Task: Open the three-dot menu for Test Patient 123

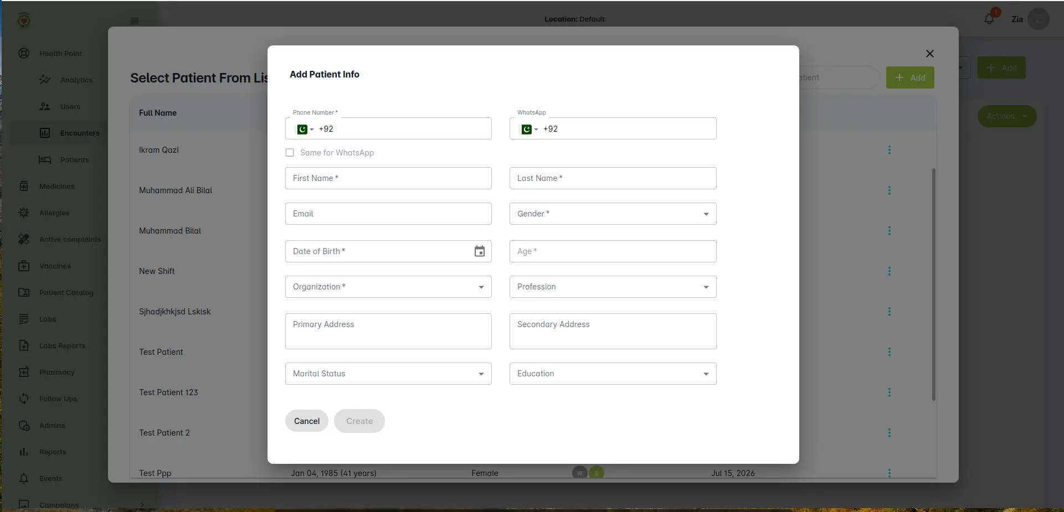Action: tap(890, 392)
